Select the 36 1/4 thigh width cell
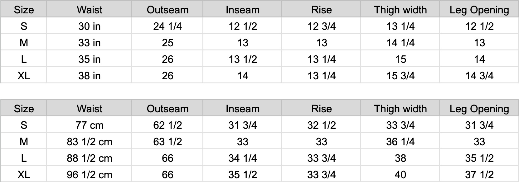Viewport: 519px width, 182px height. (400, 142)
